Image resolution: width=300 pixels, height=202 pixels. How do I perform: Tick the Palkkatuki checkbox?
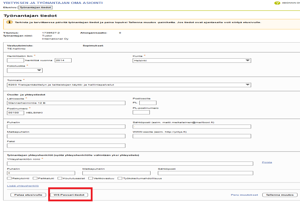pyautogui.click(x=34, y=178)
